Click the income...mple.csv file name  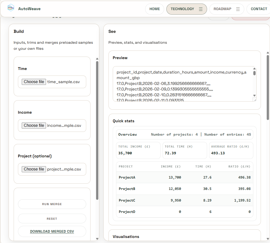pyautogui.click(x=64, y=126)
